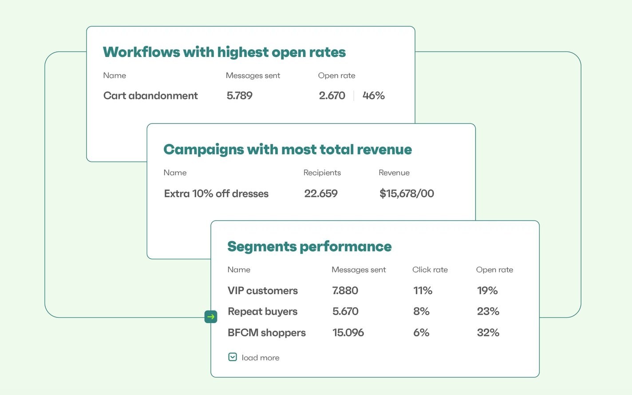Click the 46% open rate value
Image resolution: width=632 pixels, height=395 pixels.
pyautogui.click(x=374, y=95)
